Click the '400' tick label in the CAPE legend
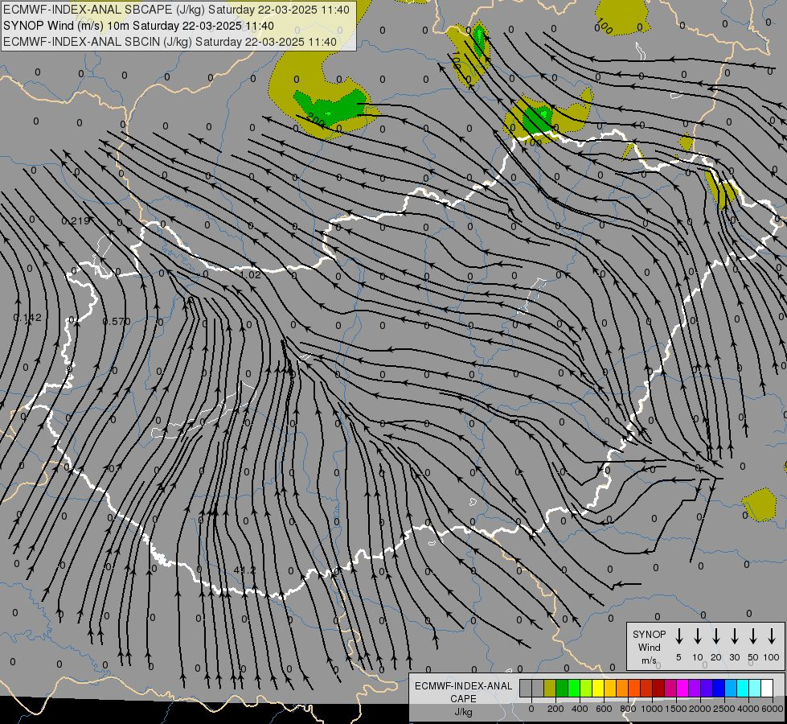 point(580,709)
